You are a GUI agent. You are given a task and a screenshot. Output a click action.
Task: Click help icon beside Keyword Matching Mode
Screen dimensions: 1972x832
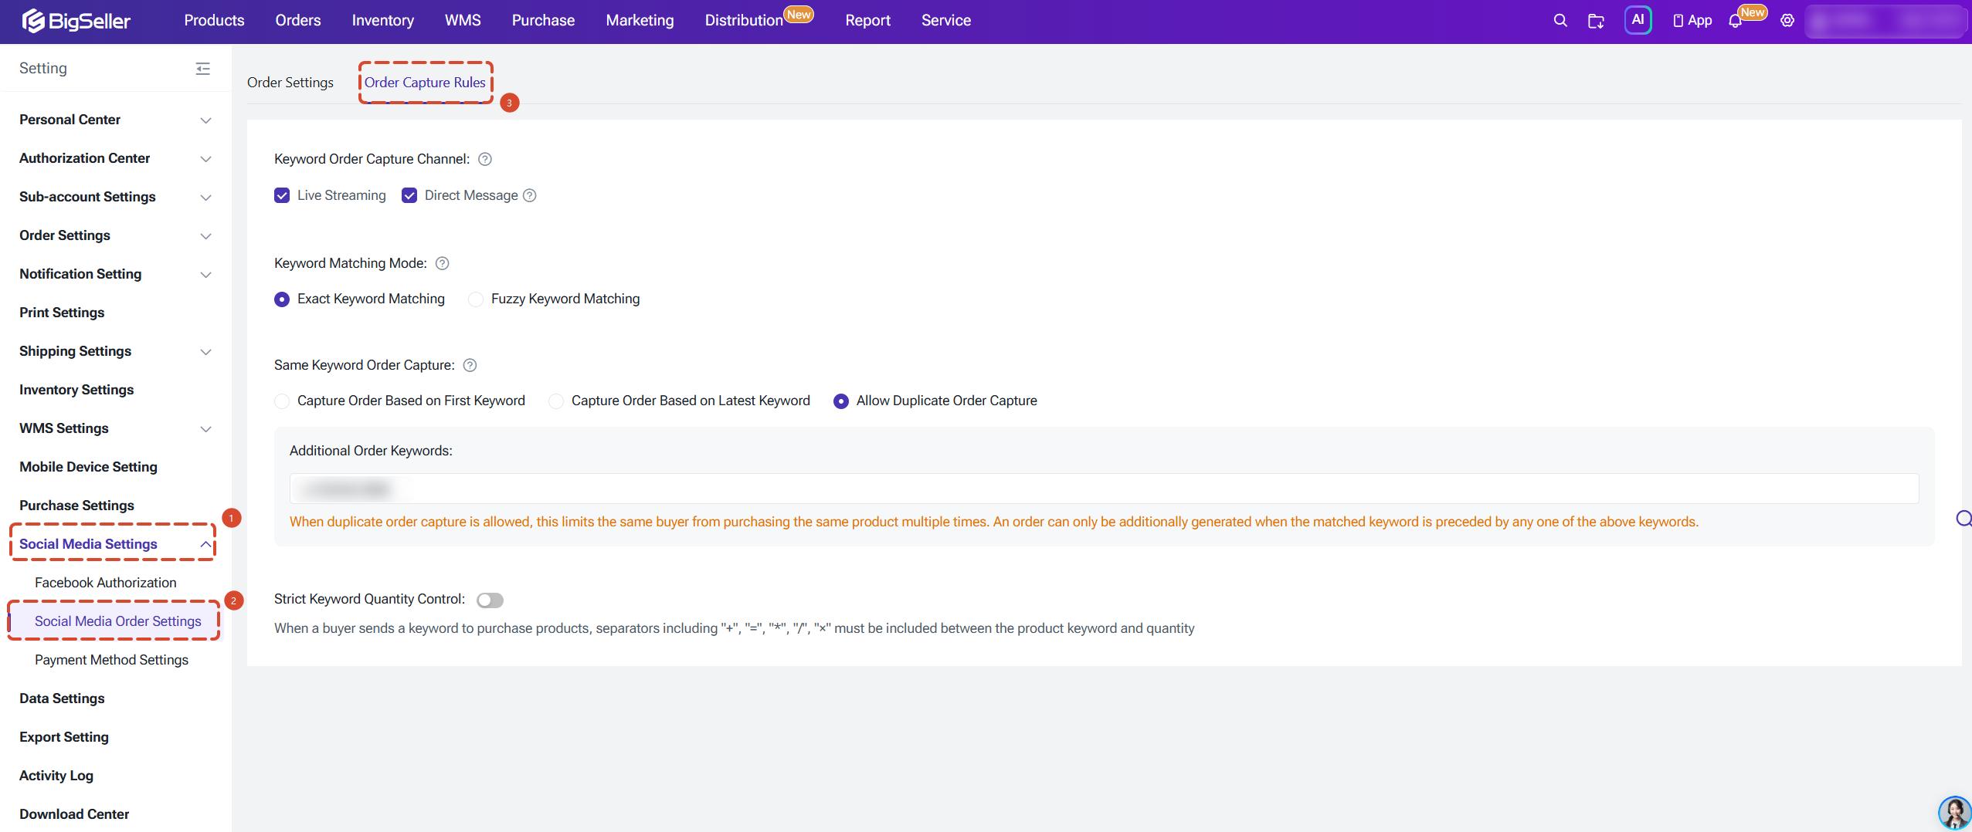click(x=443, y=263)
